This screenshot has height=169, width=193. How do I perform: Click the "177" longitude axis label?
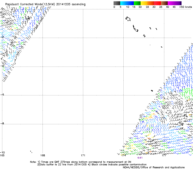pyautogui.click(x=164, y=155)
